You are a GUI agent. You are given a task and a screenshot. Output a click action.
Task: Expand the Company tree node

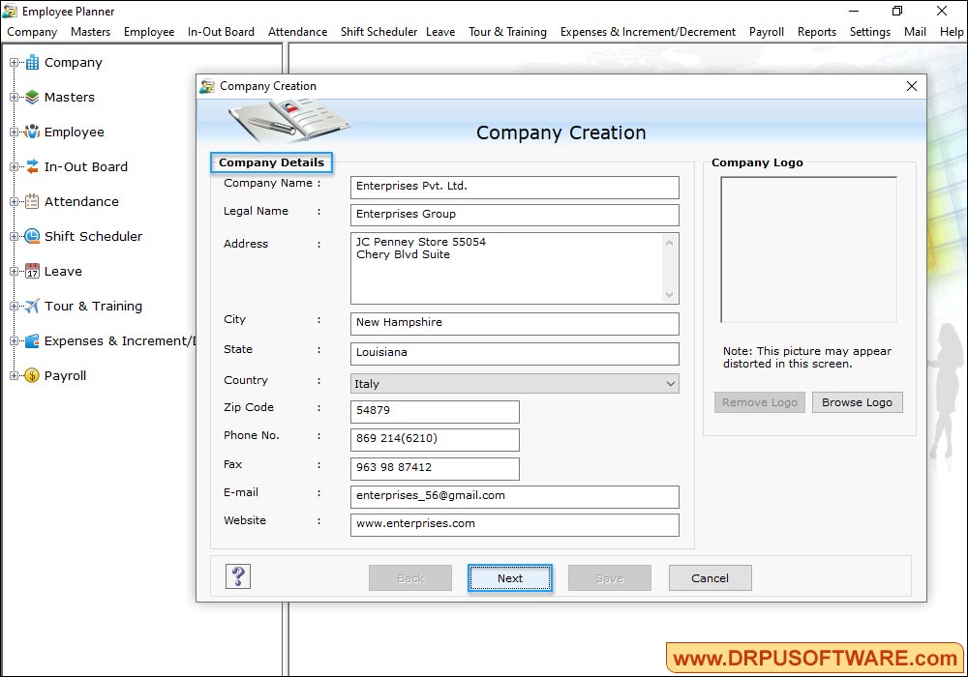tap(13, 62)
